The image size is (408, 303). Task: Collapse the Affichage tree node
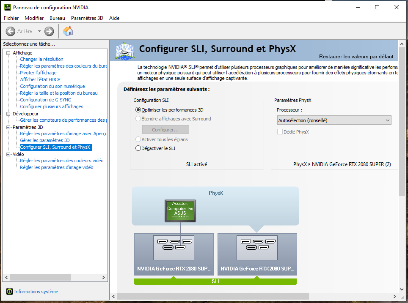(x=8, y=53)
